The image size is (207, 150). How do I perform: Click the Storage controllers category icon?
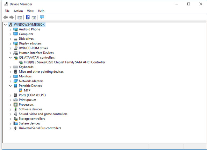pyautogui.click(x=16, y=119)
